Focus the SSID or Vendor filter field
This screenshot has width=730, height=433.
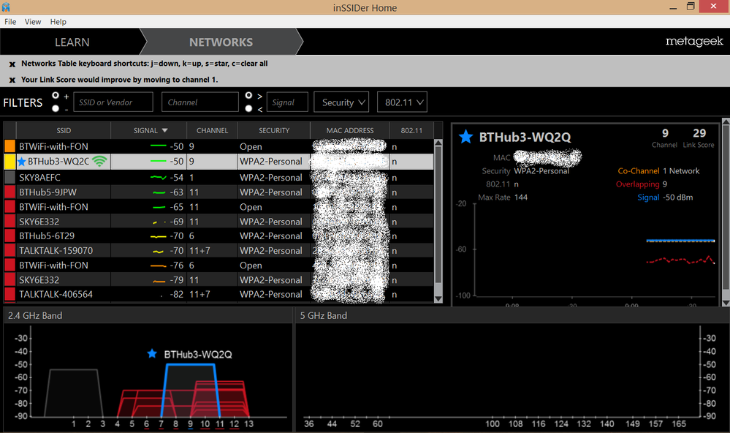tap(113, 102)
